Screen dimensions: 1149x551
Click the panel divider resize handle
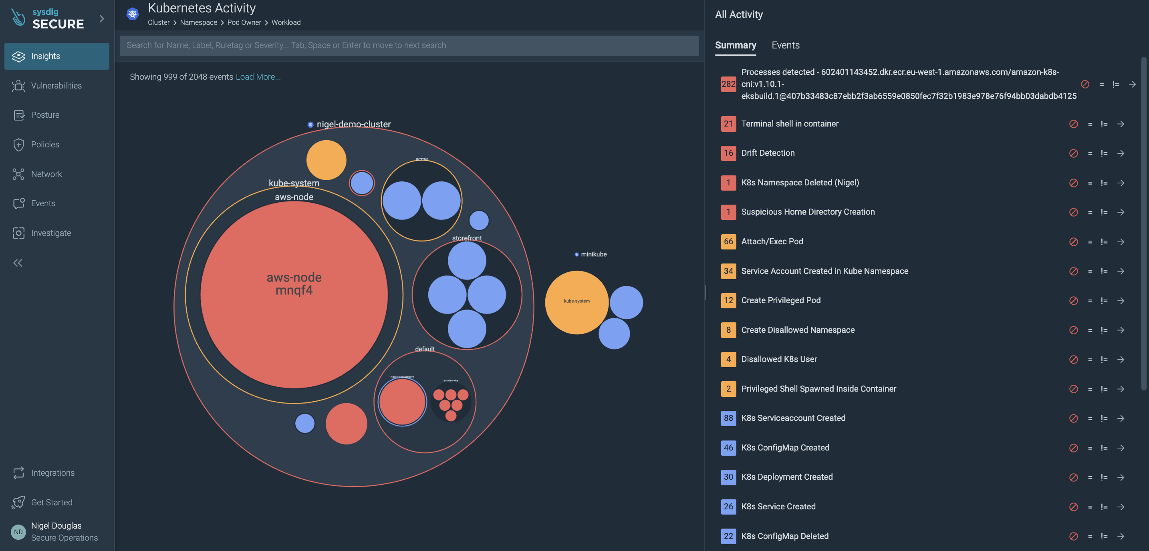[707, 292]
